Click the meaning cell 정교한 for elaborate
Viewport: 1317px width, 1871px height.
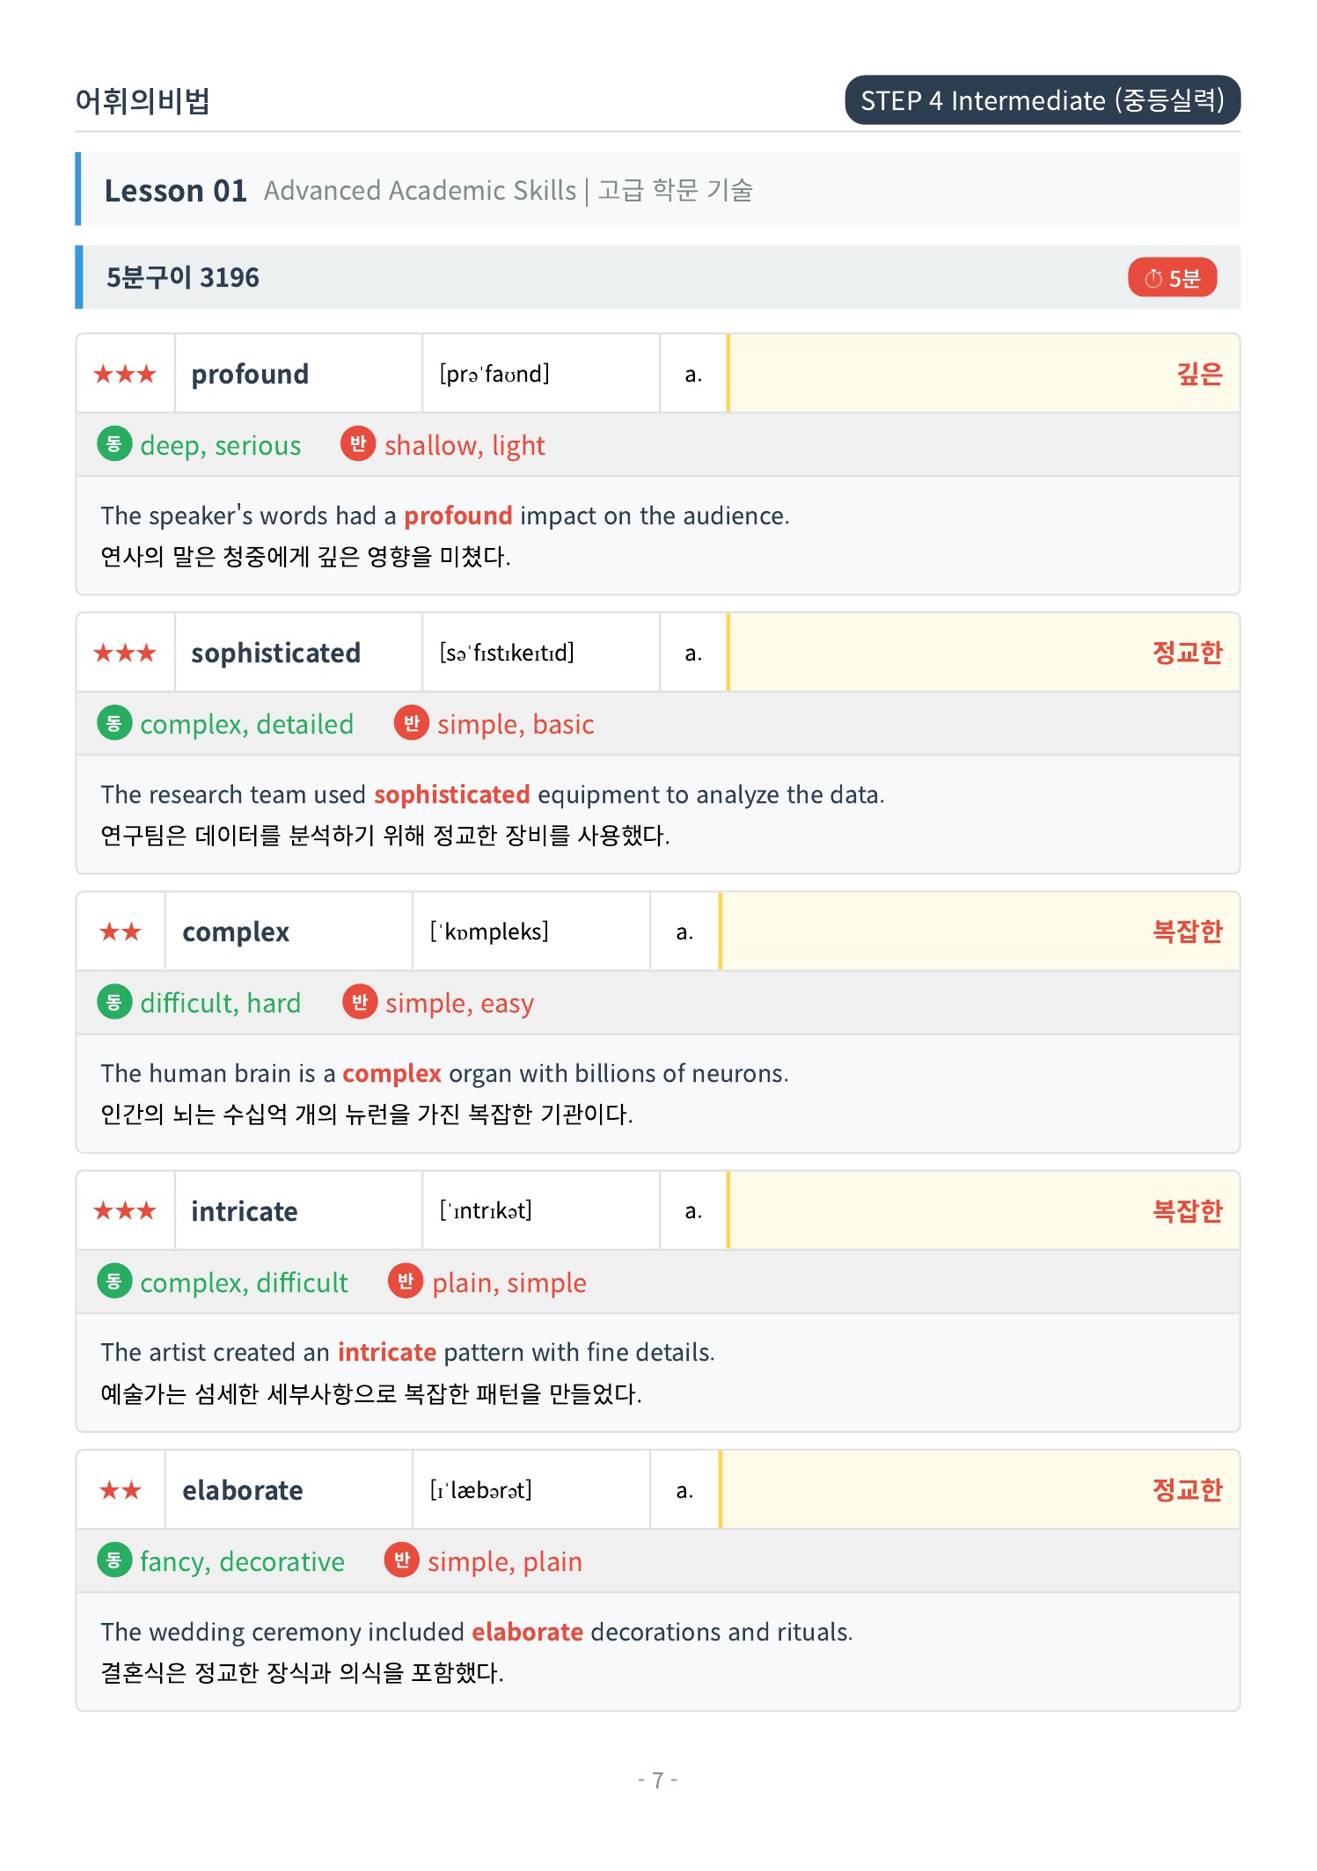(x=980, y=1489)
